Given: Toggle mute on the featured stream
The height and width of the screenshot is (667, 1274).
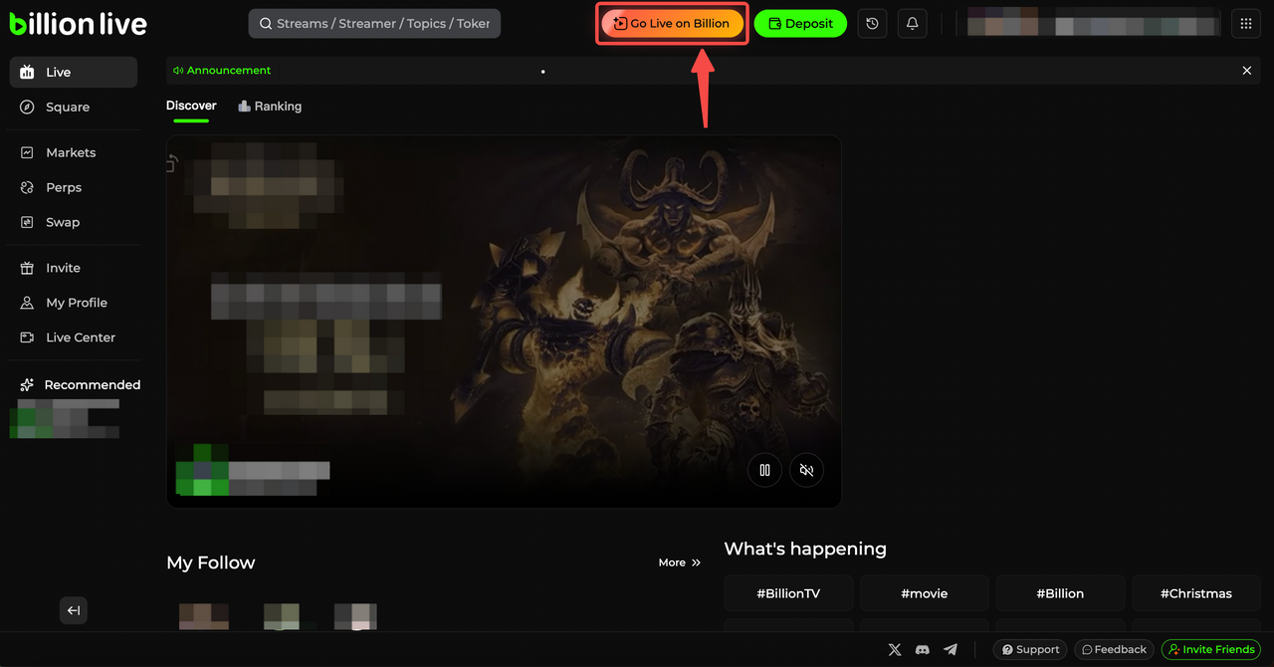Looking at the screenshot, I should pyautogui.click(x=807, y=470).
